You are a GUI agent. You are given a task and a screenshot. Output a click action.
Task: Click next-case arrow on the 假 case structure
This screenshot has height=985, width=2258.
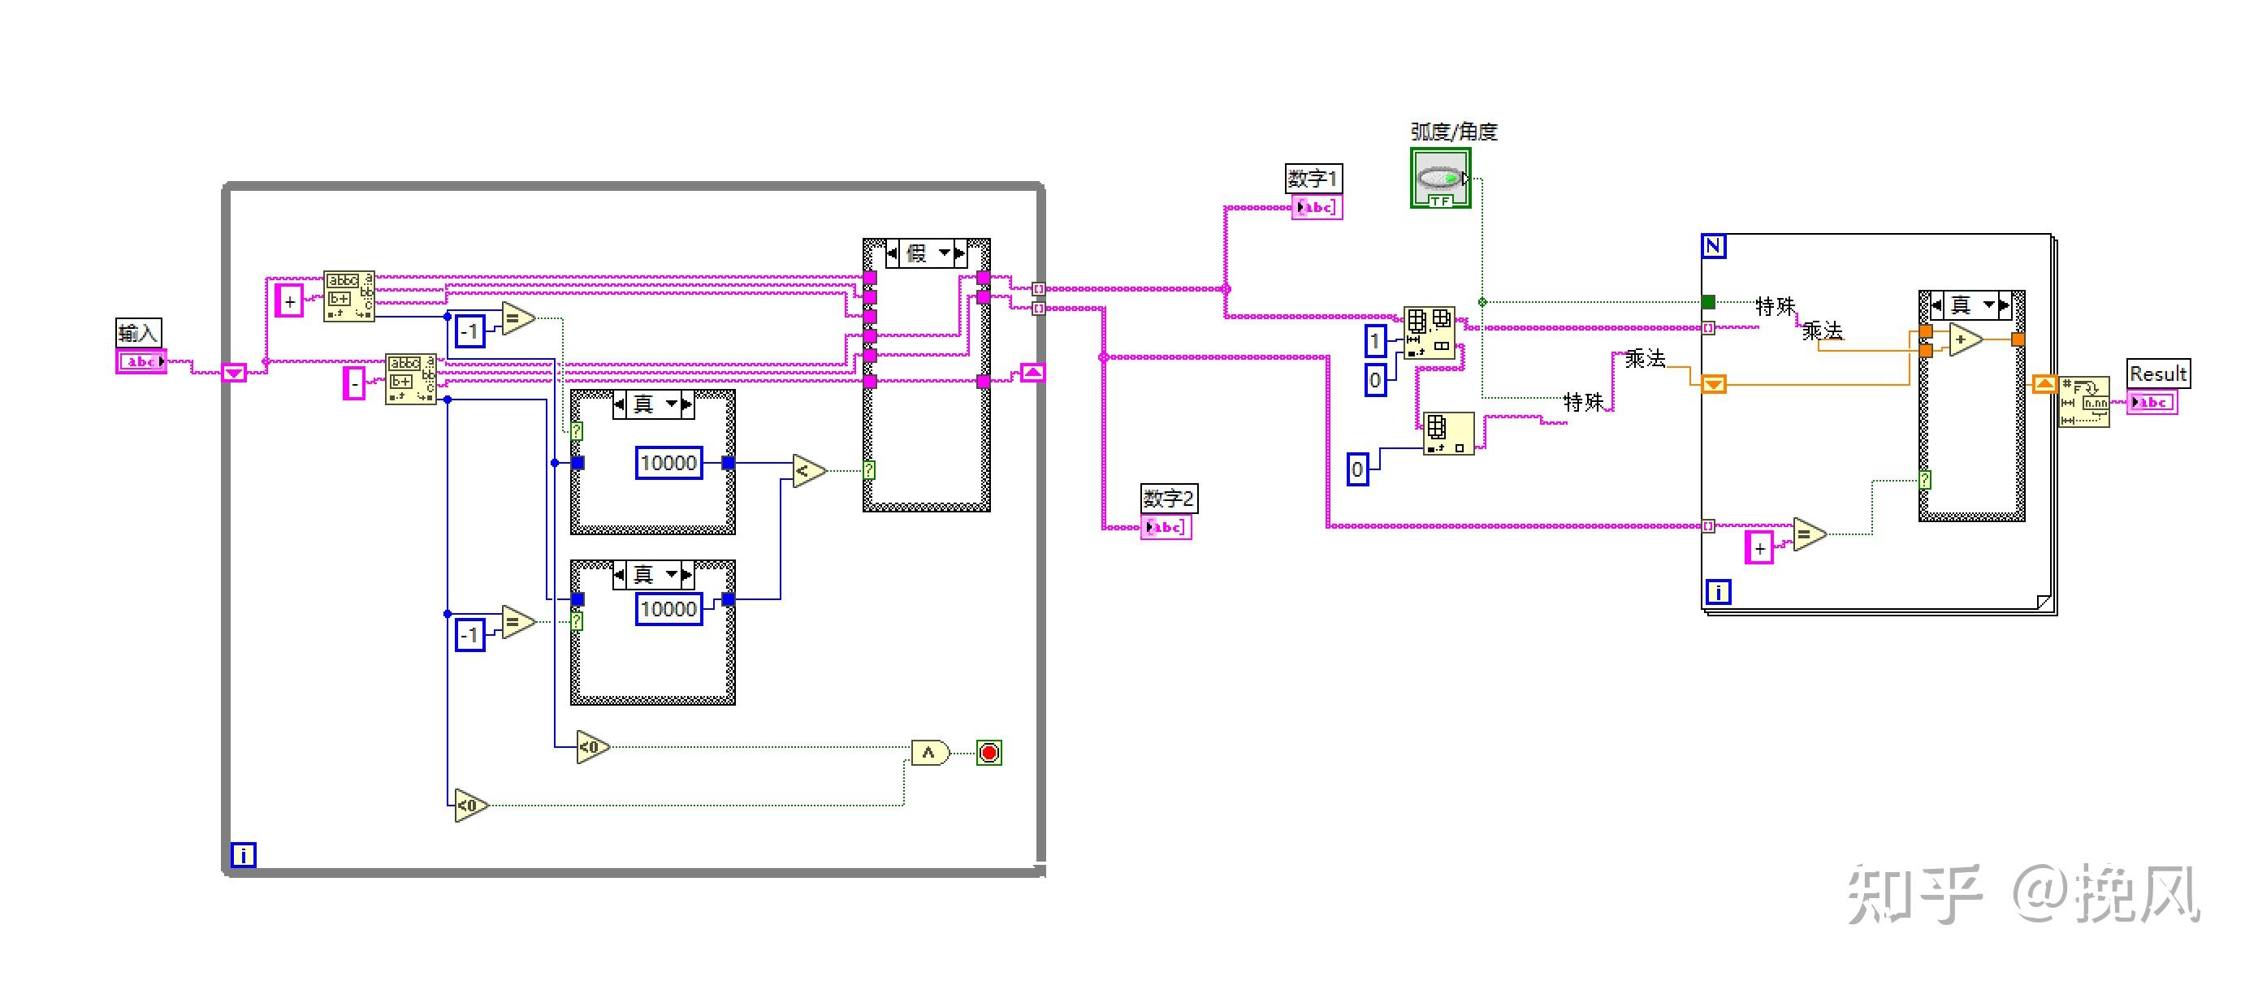click(x=960, y=253)
